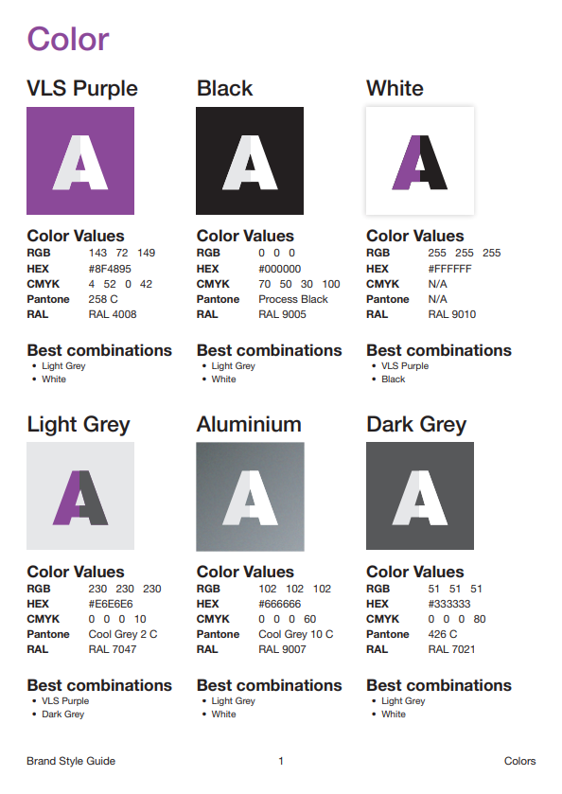Select the hex value #E6E6E6
562x794 pixels.
(x=111, y=604)
